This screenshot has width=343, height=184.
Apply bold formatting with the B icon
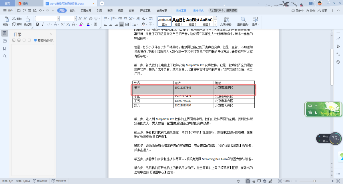pos(37,25)
